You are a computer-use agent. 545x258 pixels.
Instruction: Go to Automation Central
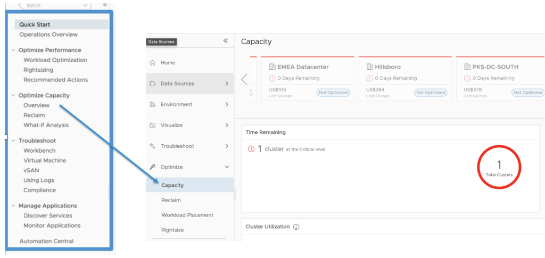[x=46, y=241]
